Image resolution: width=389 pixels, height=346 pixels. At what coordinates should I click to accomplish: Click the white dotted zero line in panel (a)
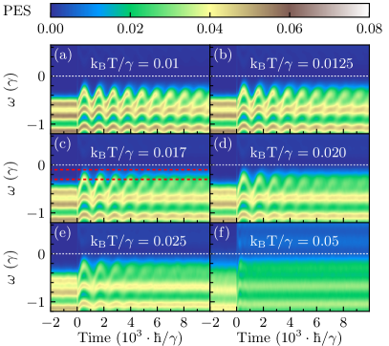(130, 76)
